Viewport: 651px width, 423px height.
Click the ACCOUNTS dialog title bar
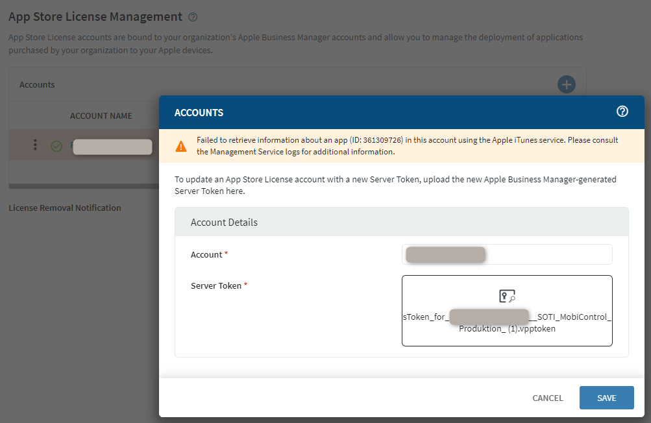coord(389,112)
